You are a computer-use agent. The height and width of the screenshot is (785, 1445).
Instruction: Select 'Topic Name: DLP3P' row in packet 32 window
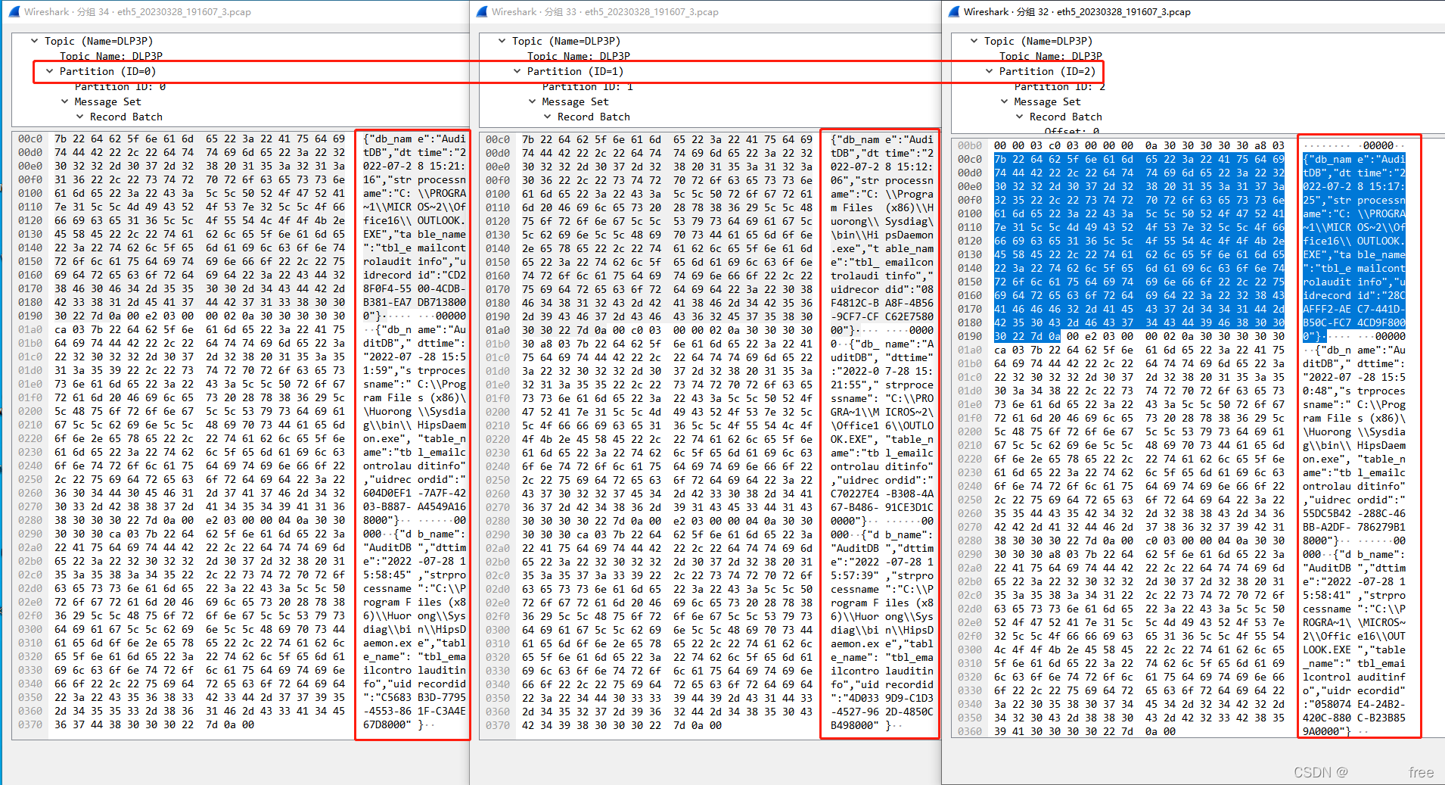(1051, 56)
